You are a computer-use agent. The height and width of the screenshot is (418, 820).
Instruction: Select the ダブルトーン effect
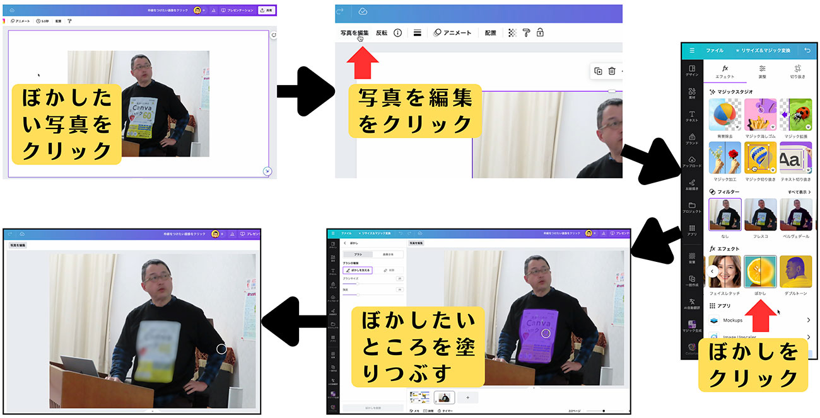[x=795, y=271]
